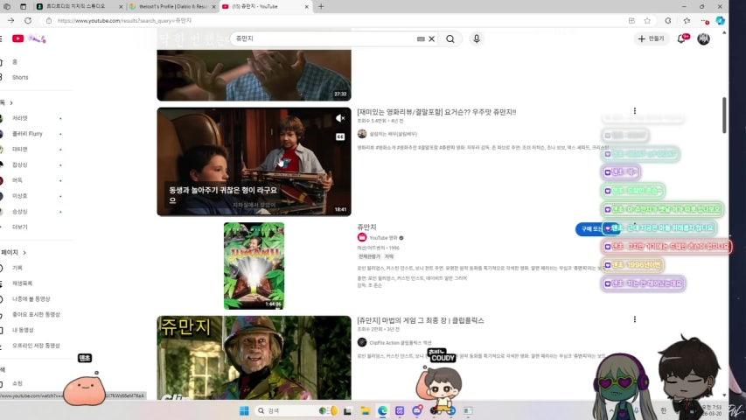Expand the subscriptions section chevron
Image resolution: width=746 pixels, height=420 pixels.
[x=11, y=103]
